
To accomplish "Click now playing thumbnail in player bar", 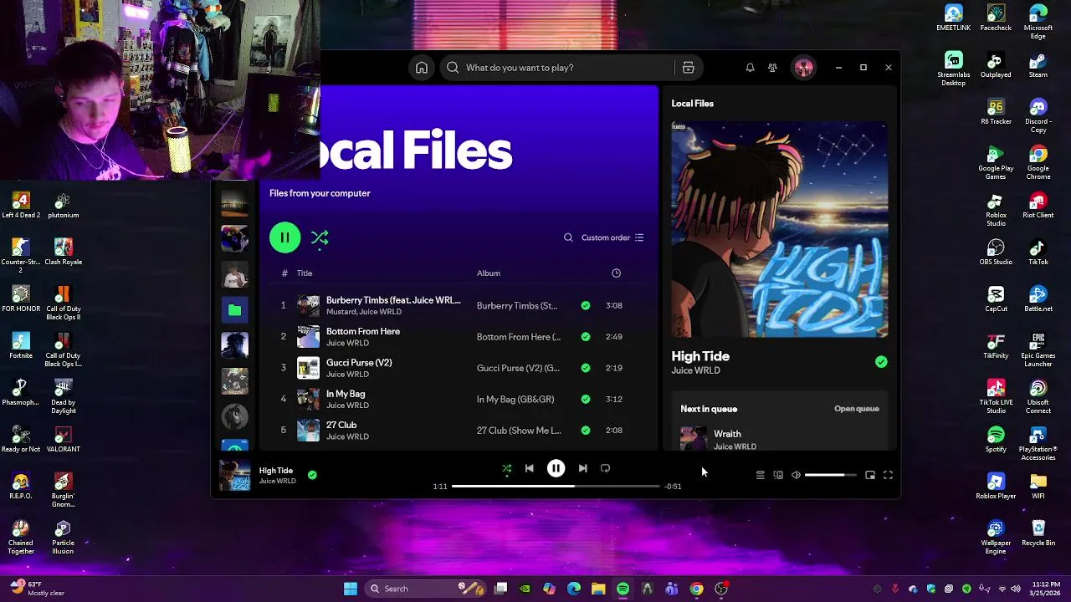I will 234,475.
